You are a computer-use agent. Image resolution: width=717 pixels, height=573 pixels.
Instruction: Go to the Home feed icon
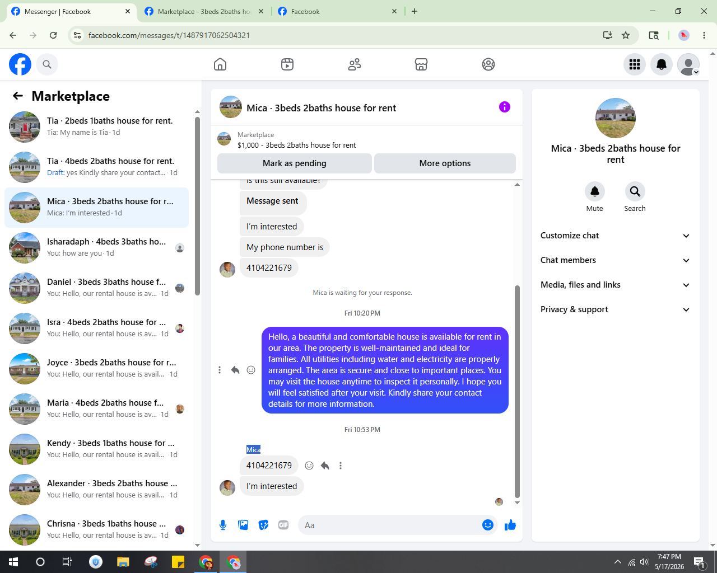coord(220,64)
